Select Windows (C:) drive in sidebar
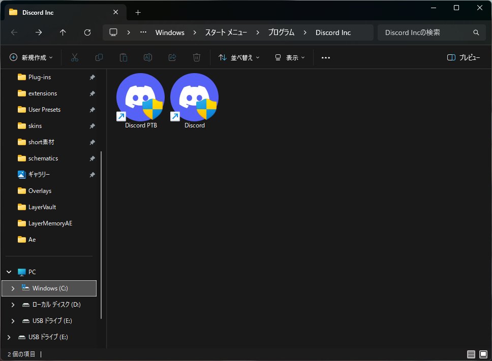This screenshot has height=361, width=492. [x=49, y=288]
